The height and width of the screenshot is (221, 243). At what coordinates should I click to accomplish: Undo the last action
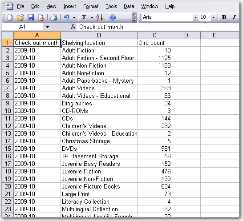(67, 17)
